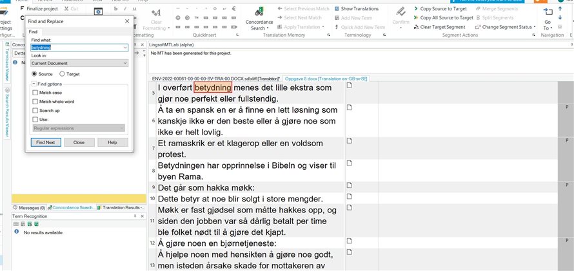Select the Source radio button
The image size is (574, 271).
click(x=34, y=74)
